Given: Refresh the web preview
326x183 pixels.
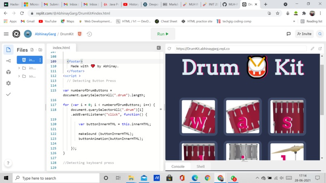Looking at the screenshot, I should pos(169,48).
